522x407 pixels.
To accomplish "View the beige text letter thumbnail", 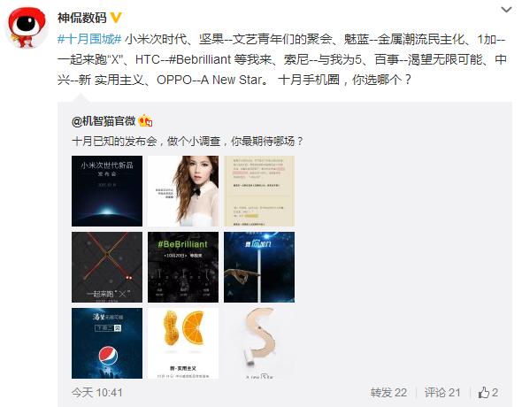I will [x=259, y=191].
